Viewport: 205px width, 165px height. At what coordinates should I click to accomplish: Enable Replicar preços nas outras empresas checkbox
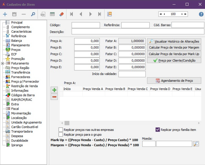pyautogui.click(x=61, y=130)
